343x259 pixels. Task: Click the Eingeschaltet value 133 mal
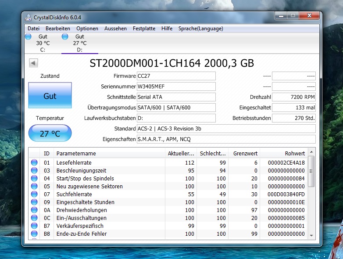pyautogui.click(x=294, y=108)
